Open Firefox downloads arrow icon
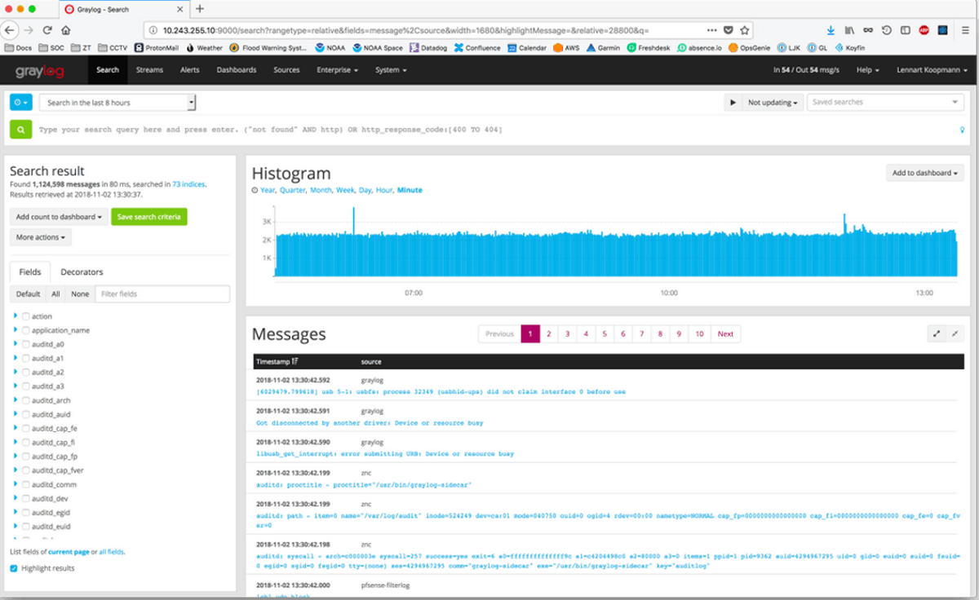 click(831, 29)
